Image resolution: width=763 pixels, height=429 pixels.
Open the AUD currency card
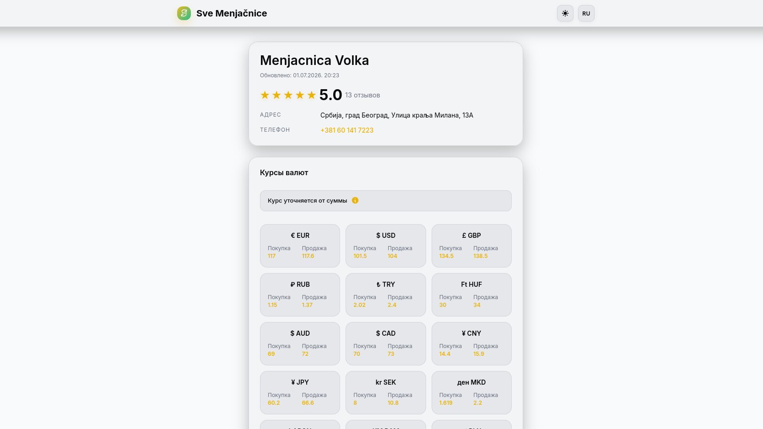tap(300, 343)
